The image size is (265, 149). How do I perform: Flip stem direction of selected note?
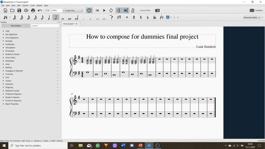(161, 17)
